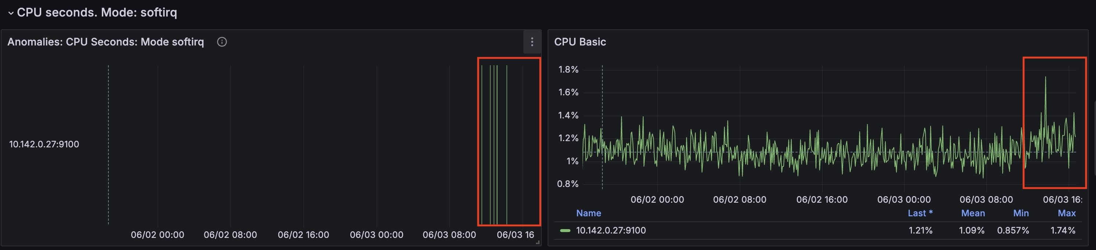The height and width of the screenshot is (250, 1096).
Task: Open the Anomalies: CPU Seconds panel title menu
Action: [x=105, y=41]
